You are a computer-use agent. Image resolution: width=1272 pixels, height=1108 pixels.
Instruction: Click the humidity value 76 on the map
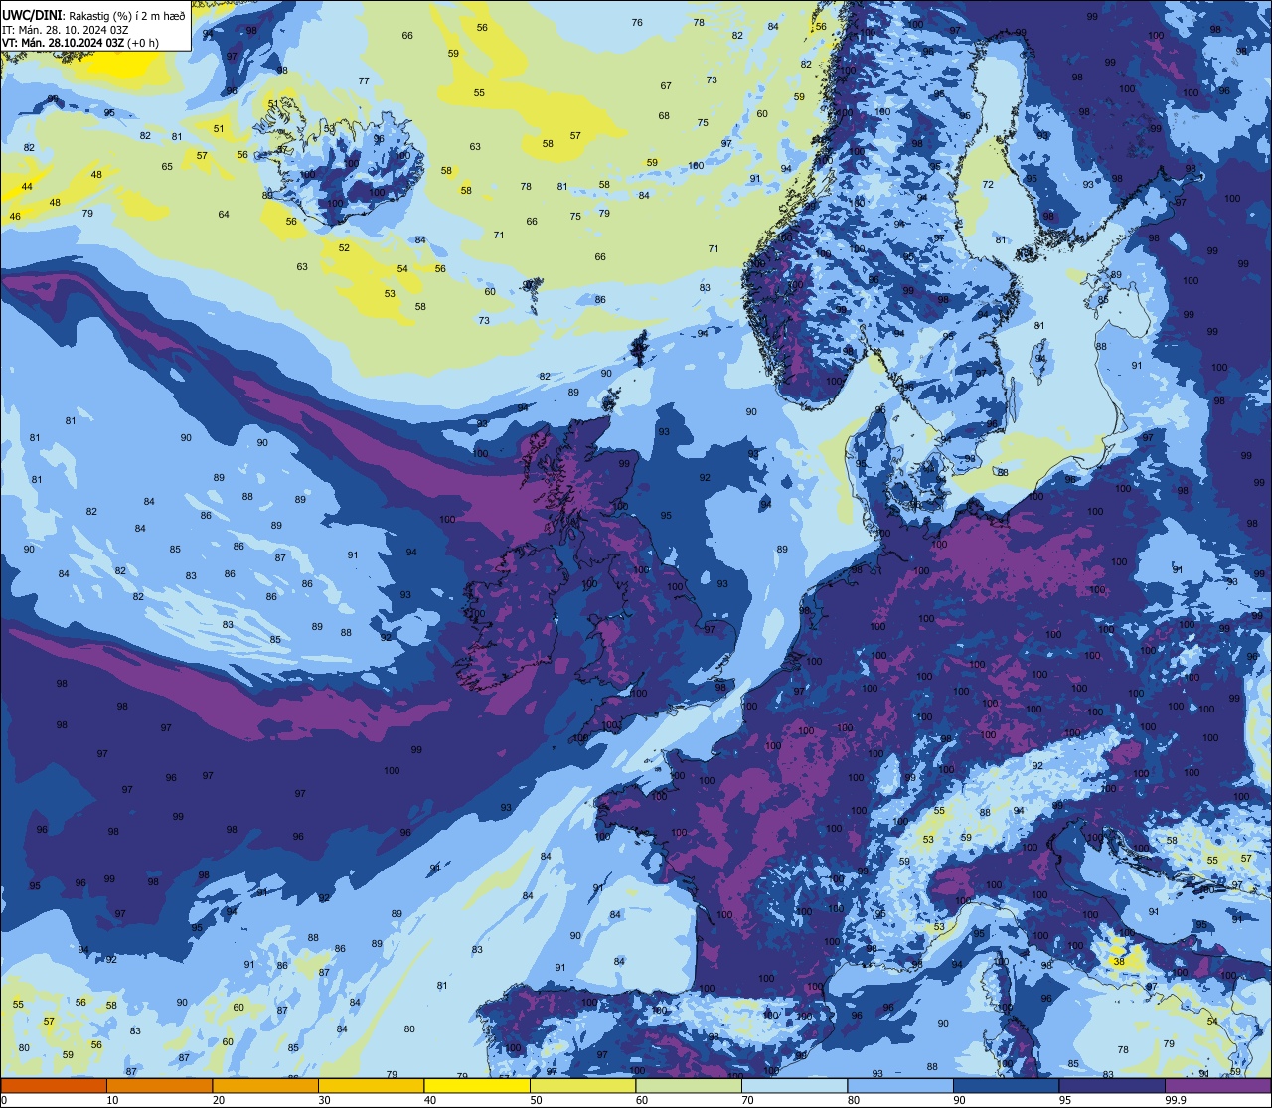tap(637, 23)
